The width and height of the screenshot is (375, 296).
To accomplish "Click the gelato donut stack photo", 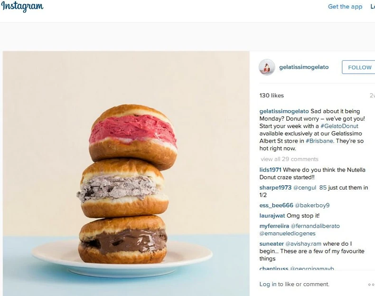I will pos(126,173).
